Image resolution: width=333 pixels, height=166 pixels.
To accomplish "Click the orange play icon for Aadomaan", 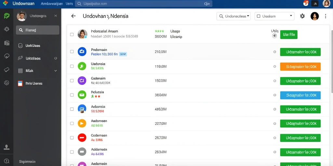I will pos(82,123).
